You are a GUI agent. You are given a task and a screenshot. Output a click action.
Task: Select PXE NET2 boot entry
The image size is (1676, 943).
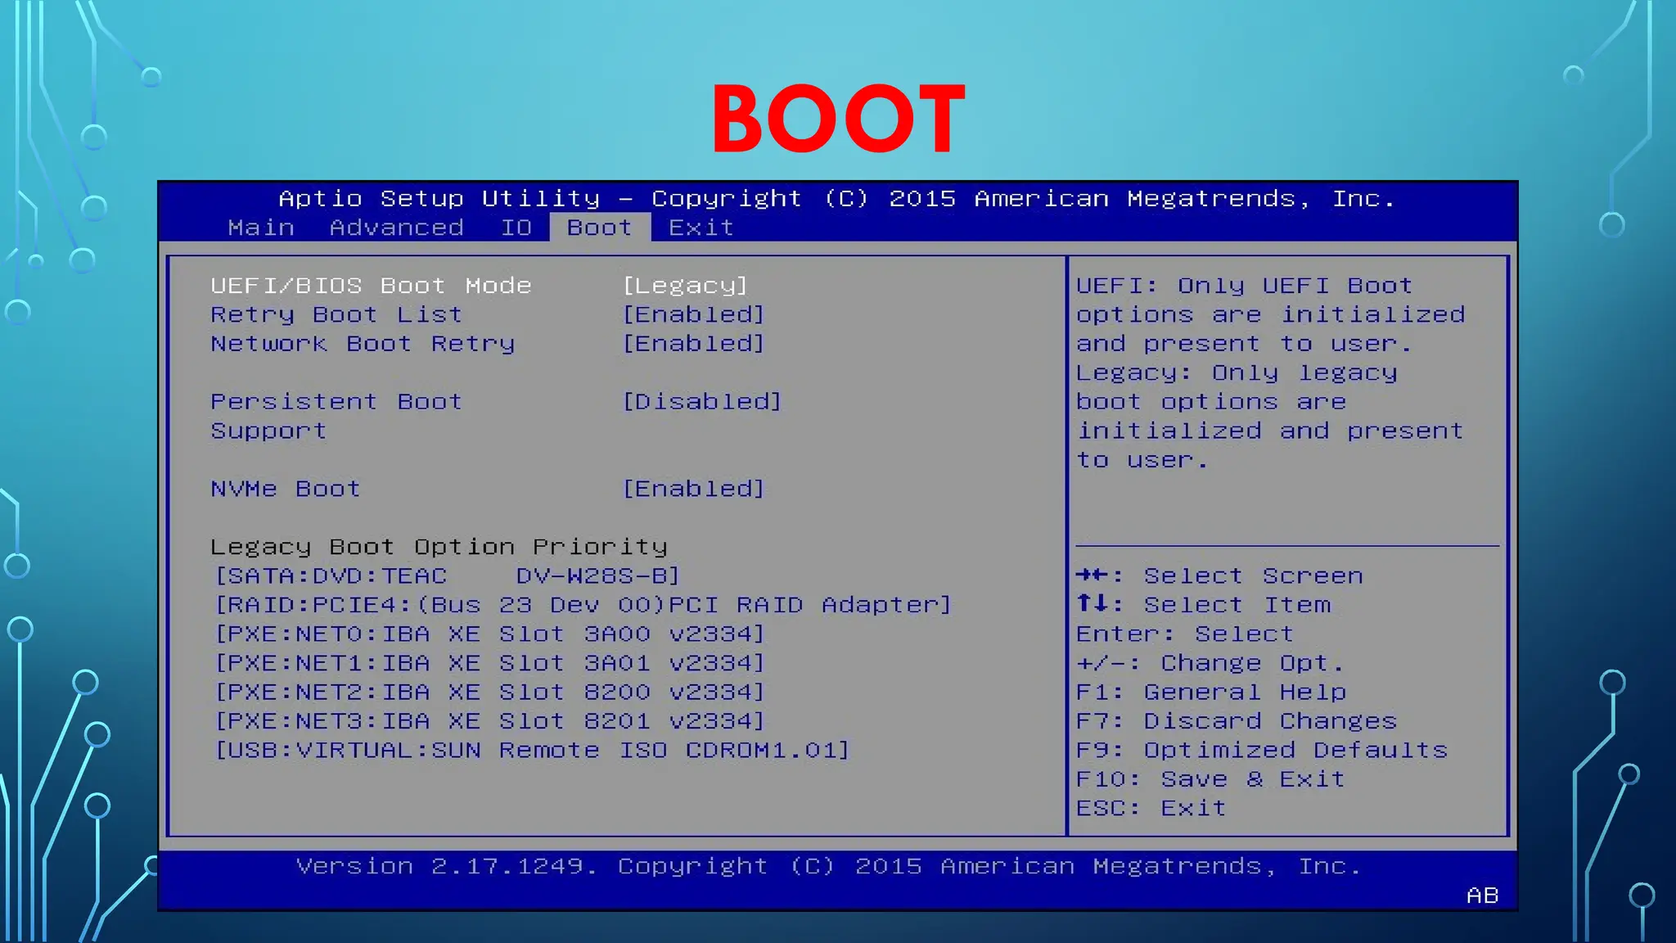489,693
